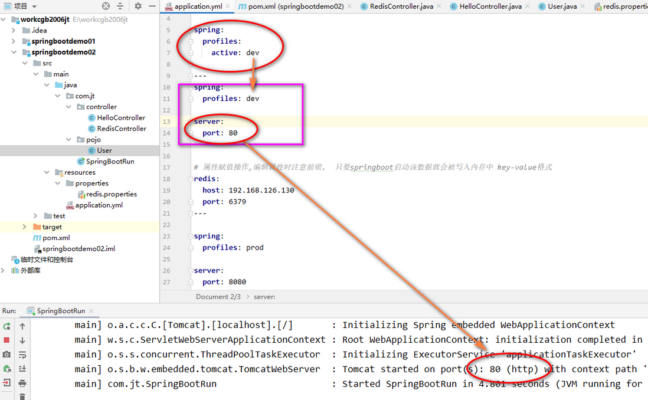Hide the project panel with minus icon
648x400 pixels.
tap(152, 6)
